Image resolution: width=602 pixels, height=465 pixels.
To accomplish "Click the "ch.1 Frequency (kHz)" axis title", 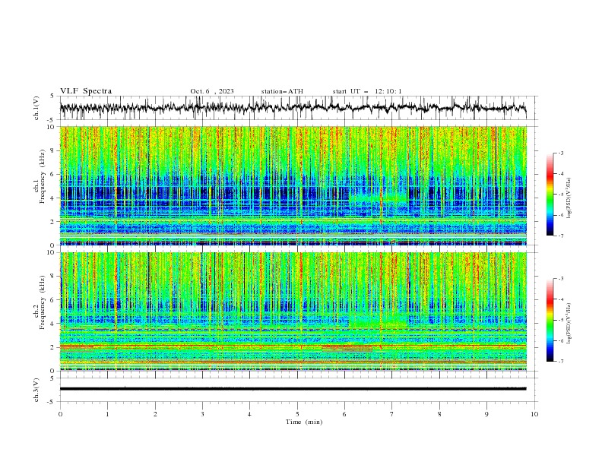I will point(40,178).
